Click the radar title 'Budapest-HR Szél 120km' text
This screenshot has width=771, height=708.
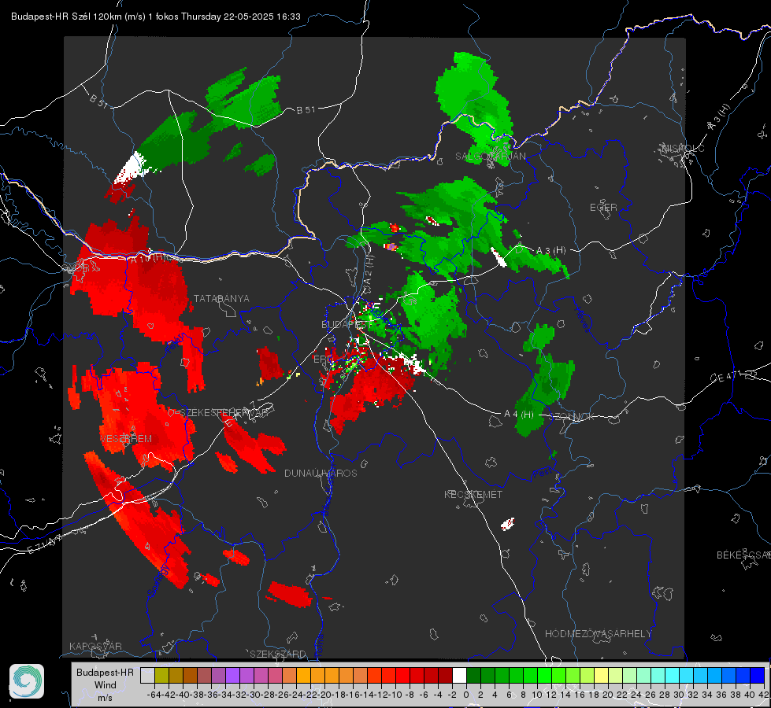(66, 17)
